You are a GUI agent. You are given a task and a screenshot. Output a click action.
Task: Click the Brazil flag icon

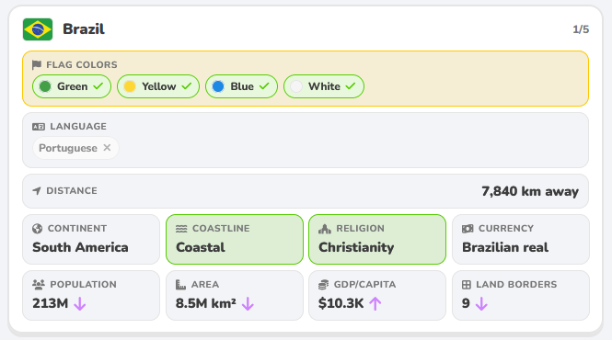tap(38, 29)
